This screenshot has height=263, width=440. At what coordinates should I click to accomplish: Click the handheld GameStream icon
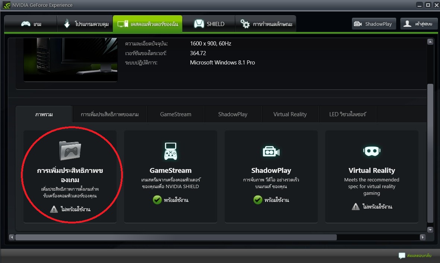[171, 151]
